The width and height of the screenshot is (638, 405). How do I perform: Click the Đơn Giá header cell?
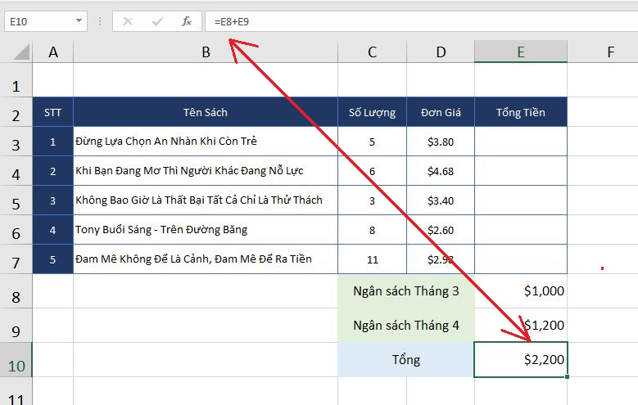(441, 112)
